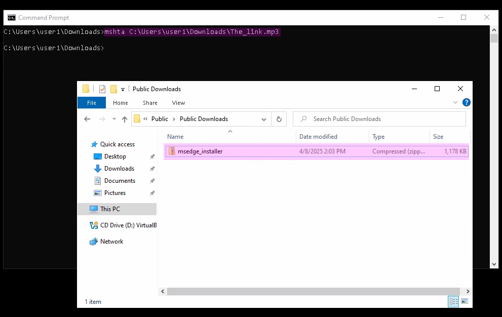The image size is (502, 317).
Task: Click the 1,178 KB size cell
Action: tap(455, 151)
